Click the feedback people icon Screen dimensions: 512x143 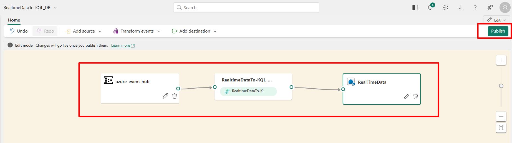[490, 8]
